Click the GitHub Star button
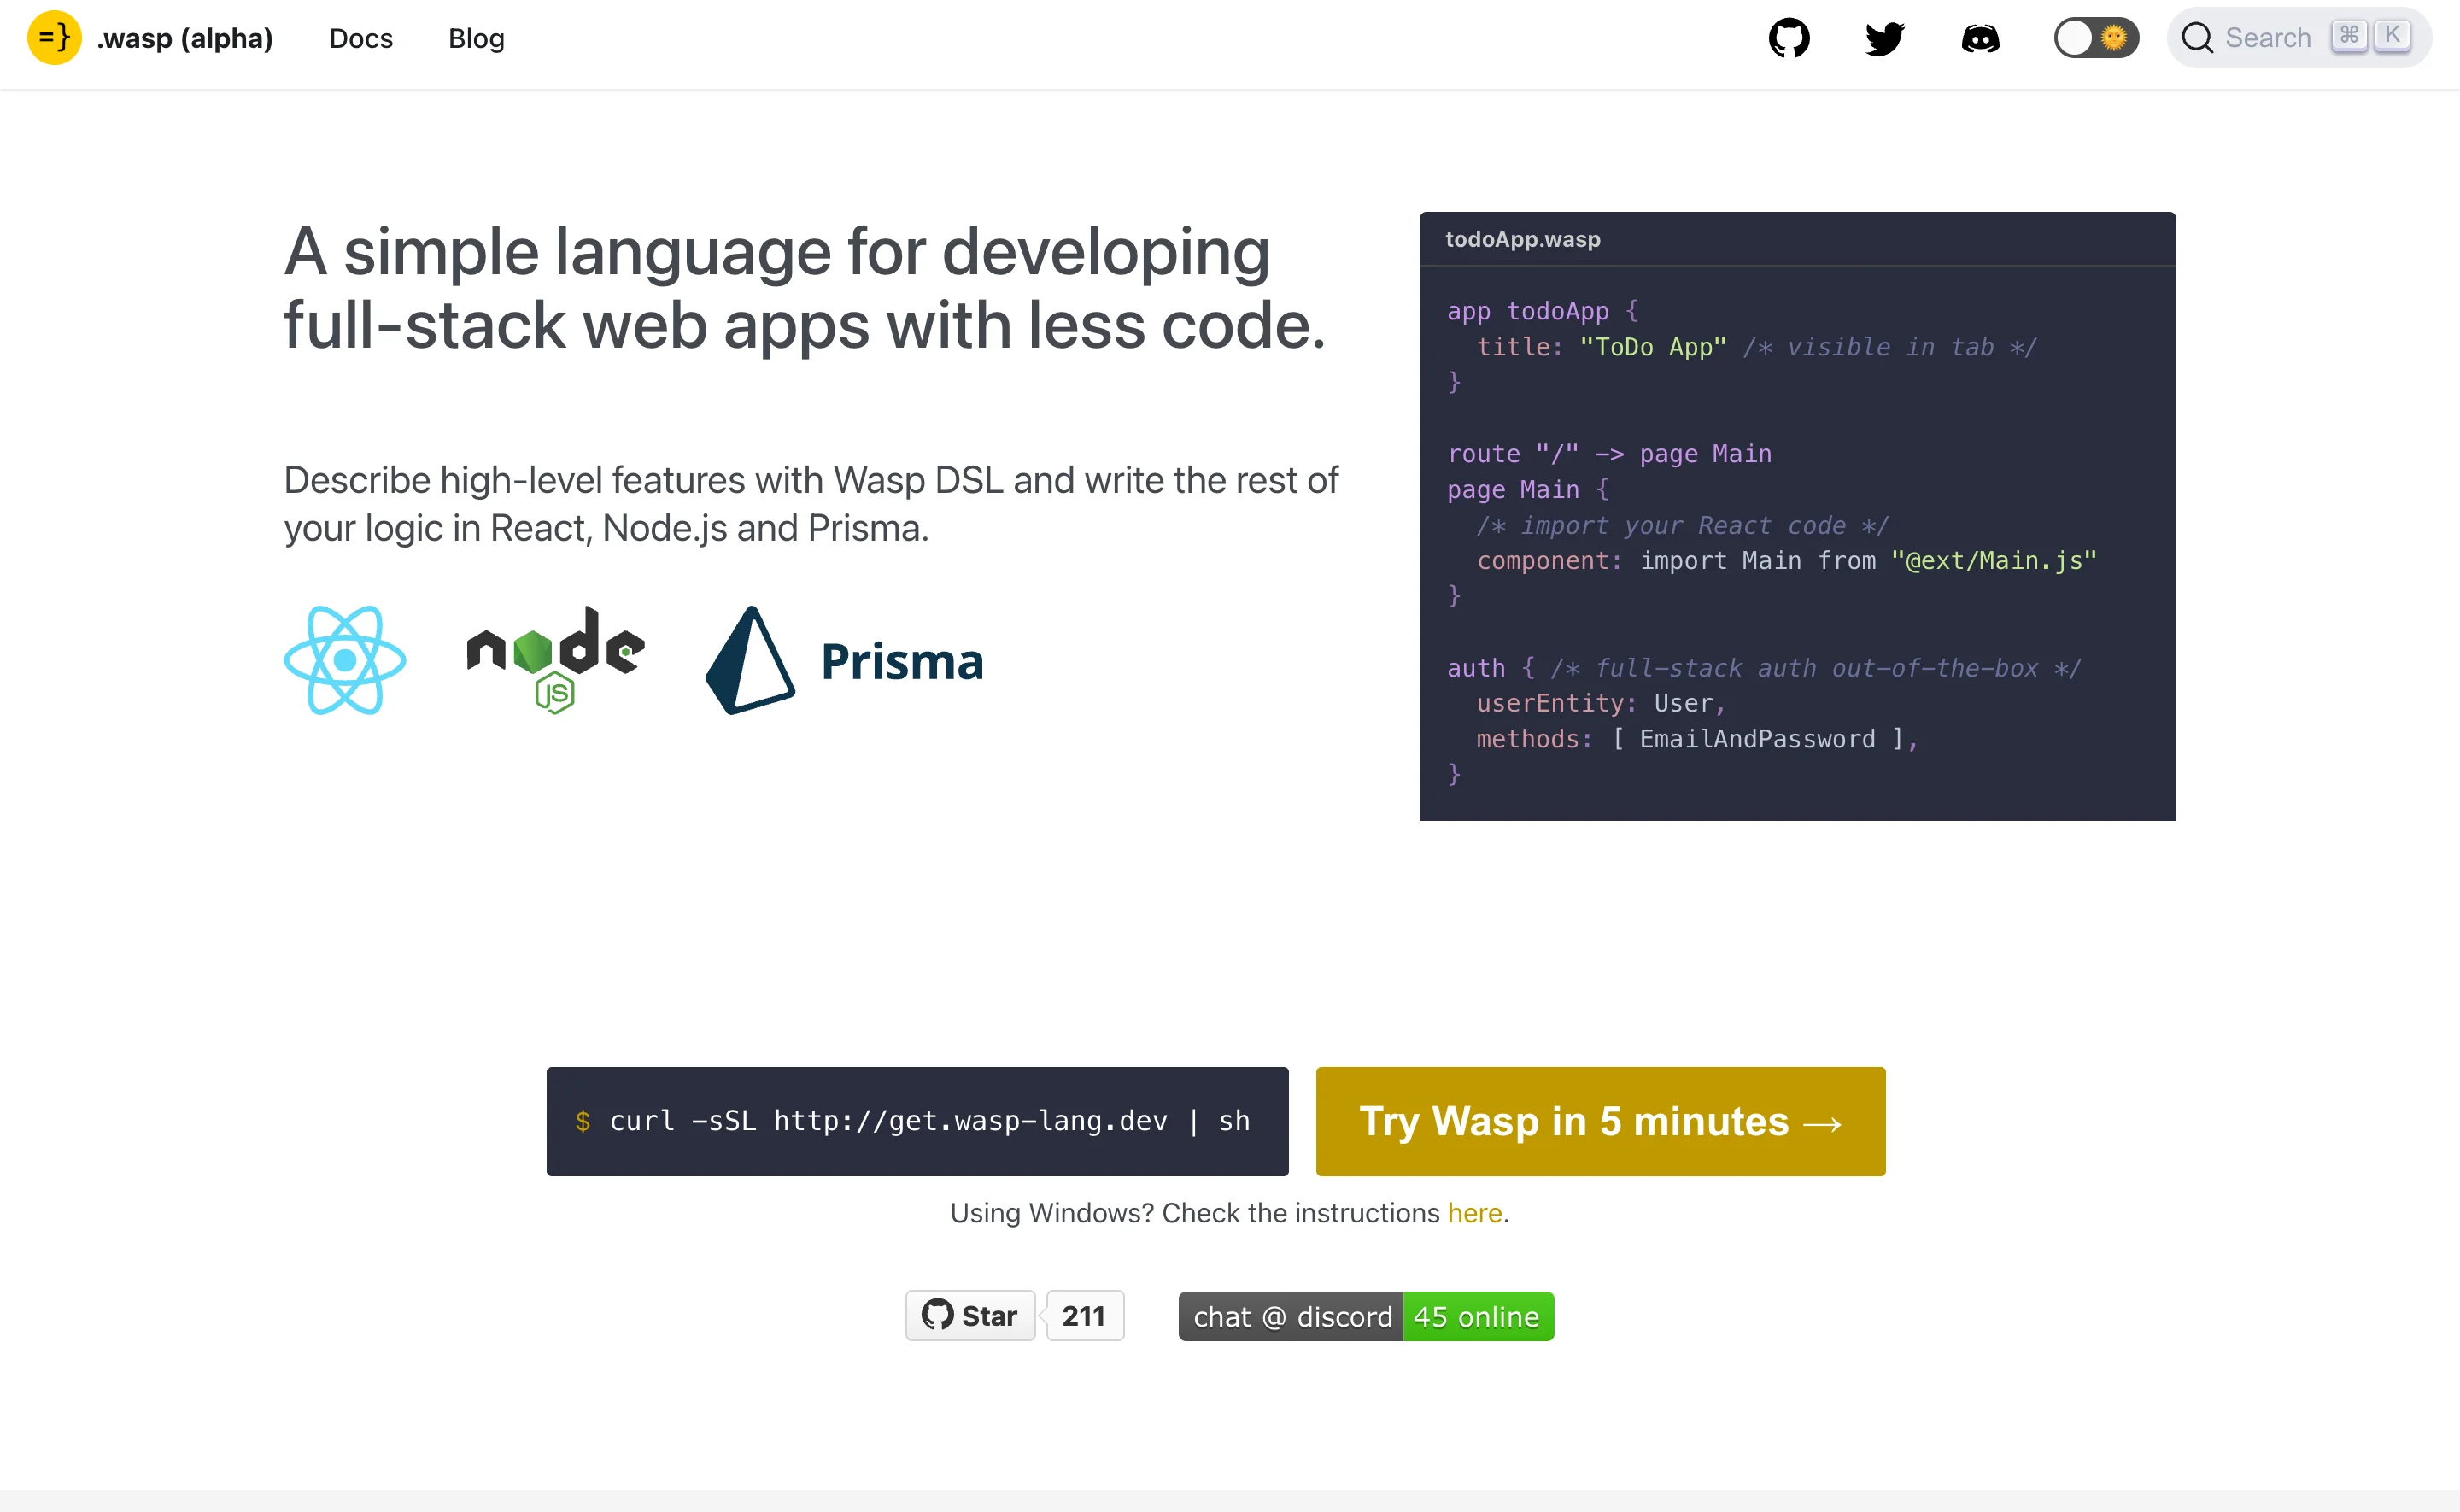2460x1512 pixels. (x=970, y=1316)
